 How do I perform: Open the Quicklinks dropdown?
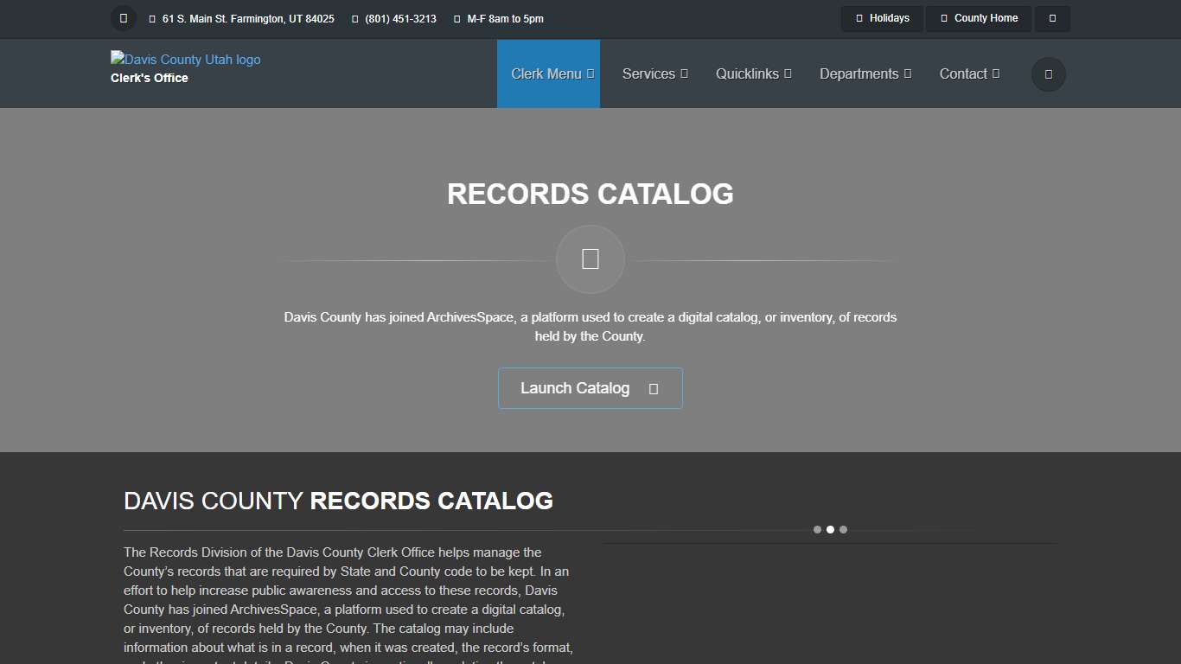click(x=753, y=73)
